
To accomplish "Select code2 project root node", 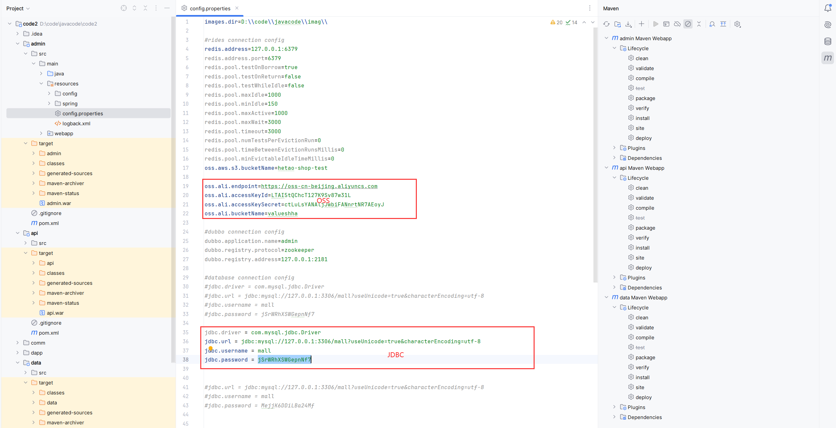I will pyautogui.click(x=30, y=24).
